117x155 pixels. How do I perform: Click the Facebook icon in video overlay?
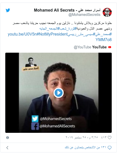(35, 126)
